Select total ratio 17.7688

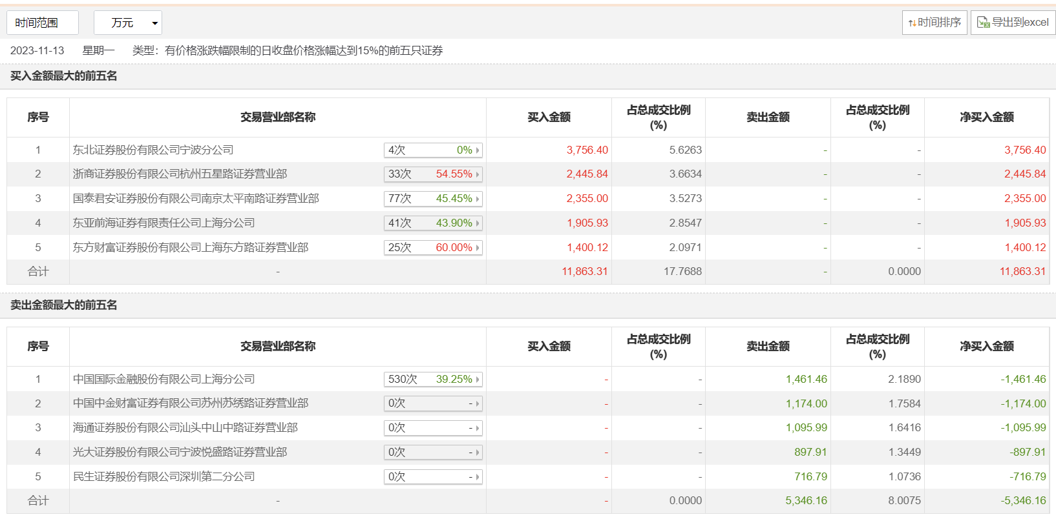pyautogui.click(x=682, y=271)
